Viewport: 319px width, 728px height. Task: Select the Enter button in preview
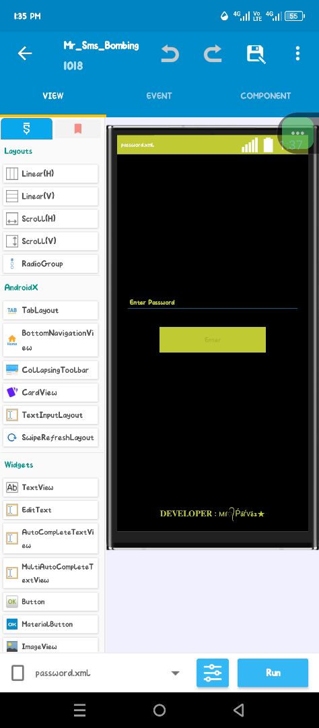tap(213, 339)
